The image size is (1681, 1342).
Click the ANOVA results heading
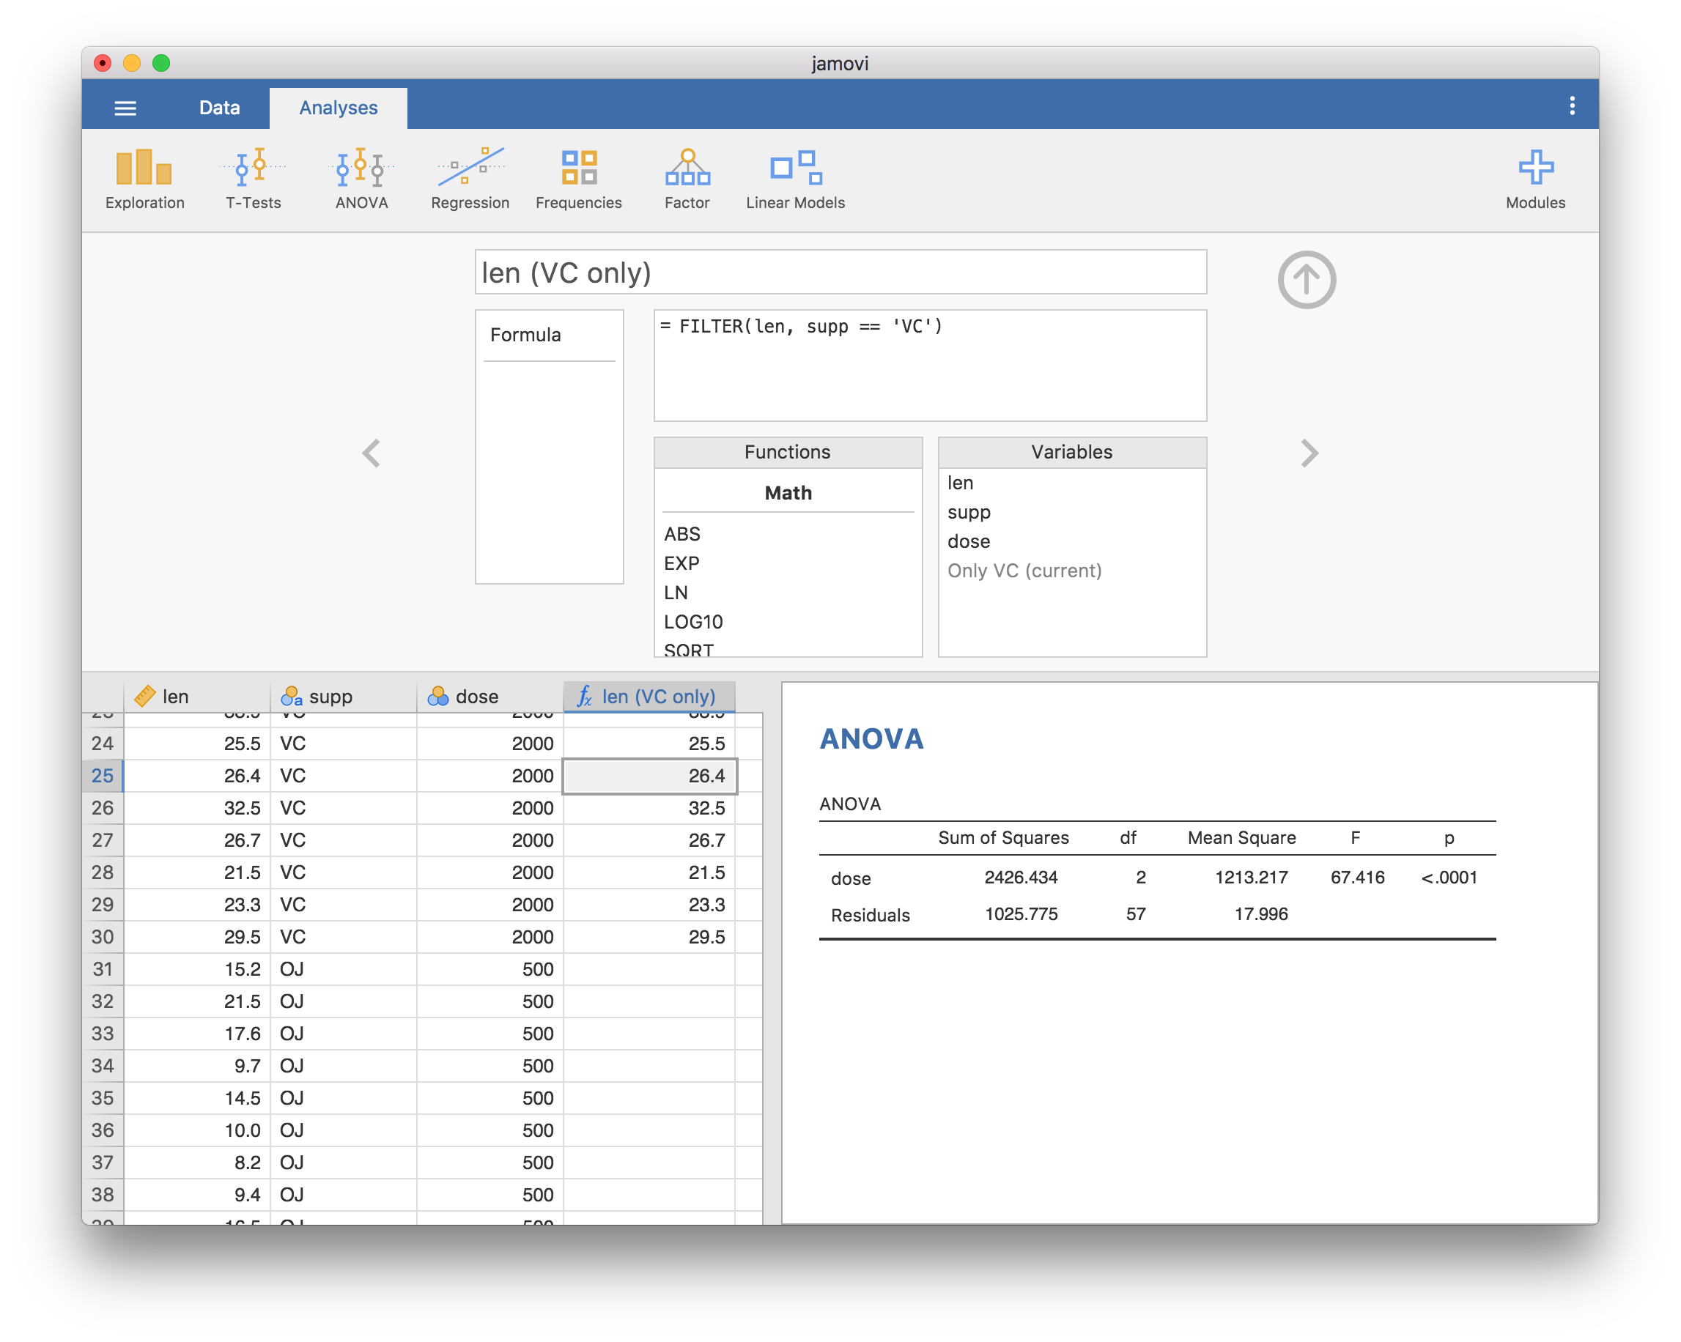click(871, 739)
